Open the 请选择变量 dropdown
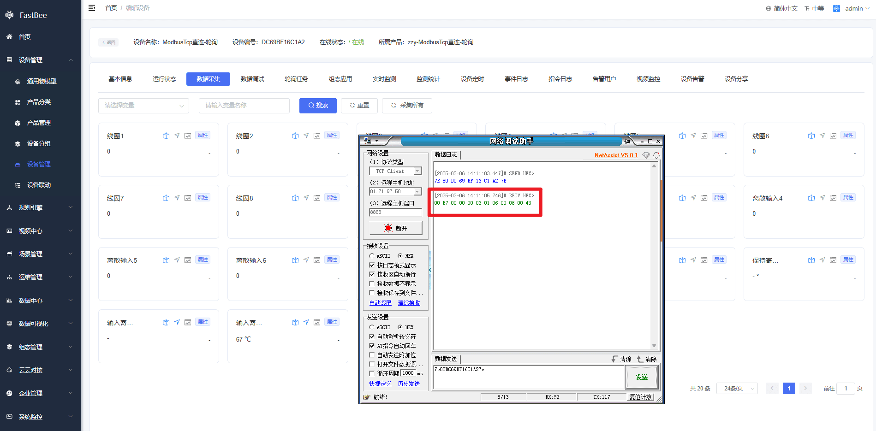 tap(143, 106)
